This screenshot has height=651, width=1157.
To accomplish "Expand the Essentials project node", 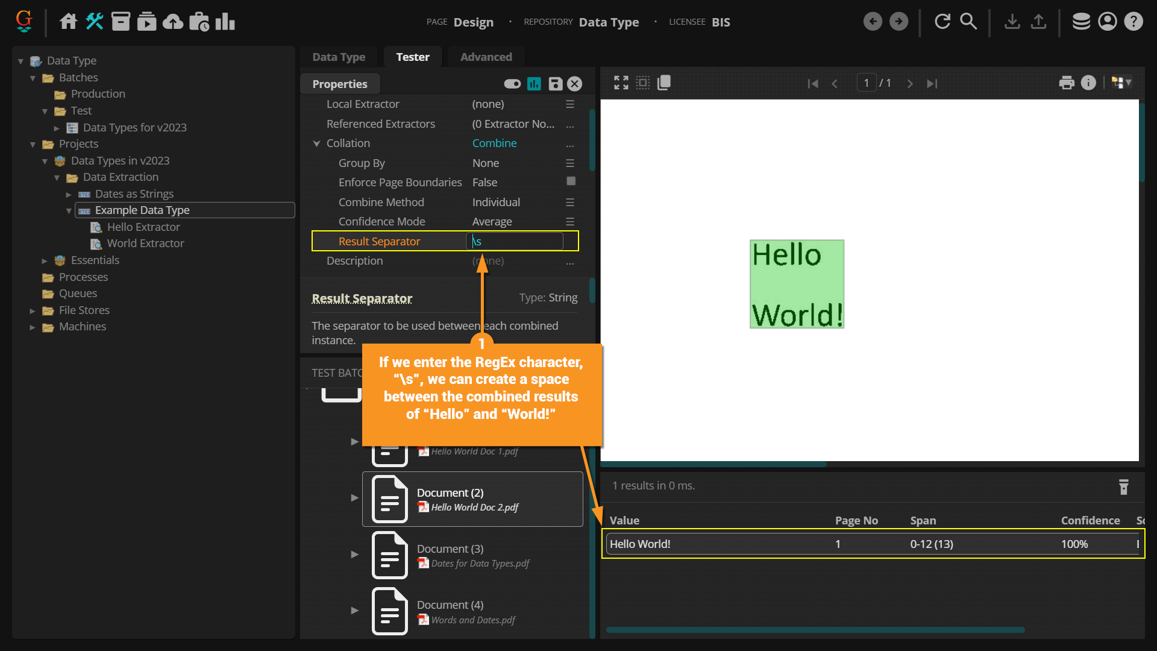I will click(45, 261).
